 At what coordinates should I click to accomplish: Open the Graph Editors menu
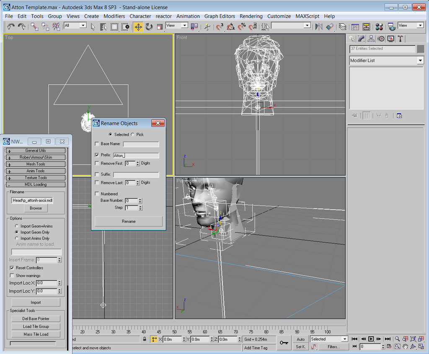tap(220, 16)
